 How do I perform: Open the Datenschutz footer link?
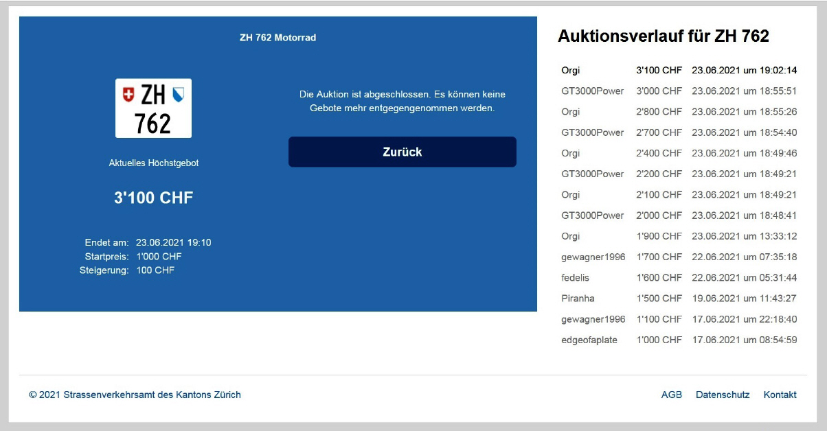722,395
